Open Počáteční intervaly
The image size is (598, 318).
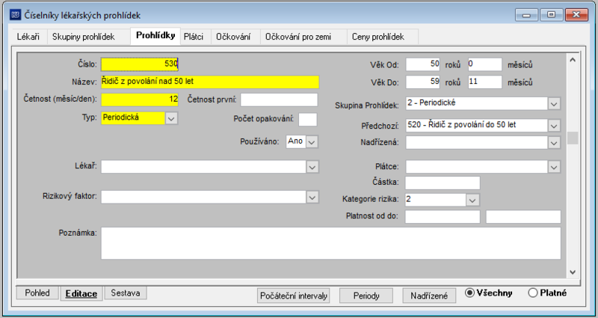(294, 296)
